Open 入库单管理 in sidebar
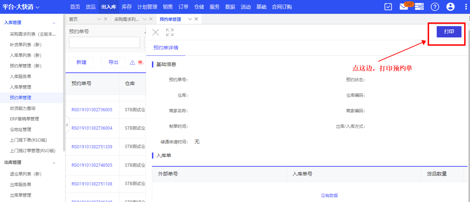Viewport: 470px width, 202px height. click(x=21, y=87)
